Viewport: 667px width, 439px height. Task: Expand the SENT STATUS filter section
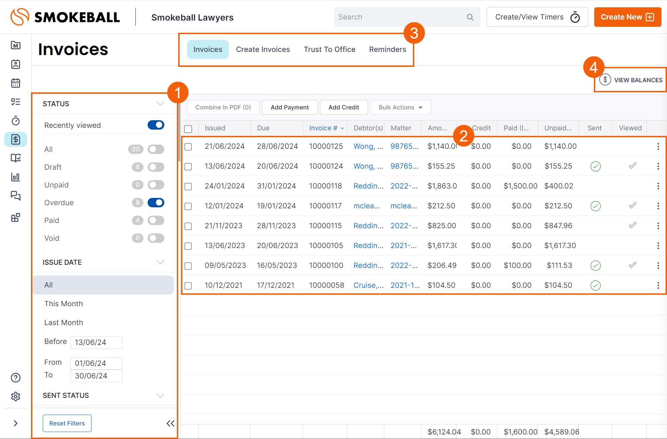tap(160, 395)
